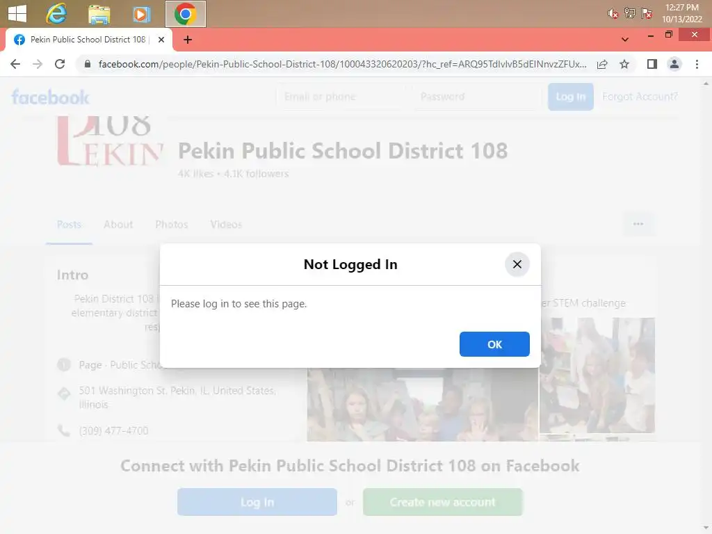The width and height of the screenshot is (712, 534).
Task: Launch Internet Explorer from the taskbar
Action: [x=56, y=14]
